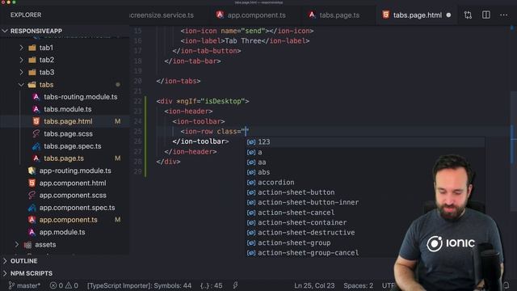Screen dimensions: 517x291
Task: Click the unsaved dot on tabs.page.html tab
Action: point(448,15)
